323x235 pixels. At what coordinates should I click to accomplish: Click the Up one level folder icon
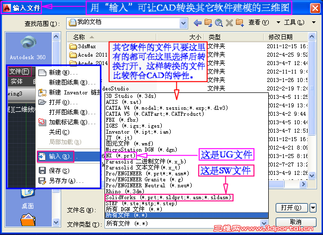pyautogui.click(x=208, y=23)
